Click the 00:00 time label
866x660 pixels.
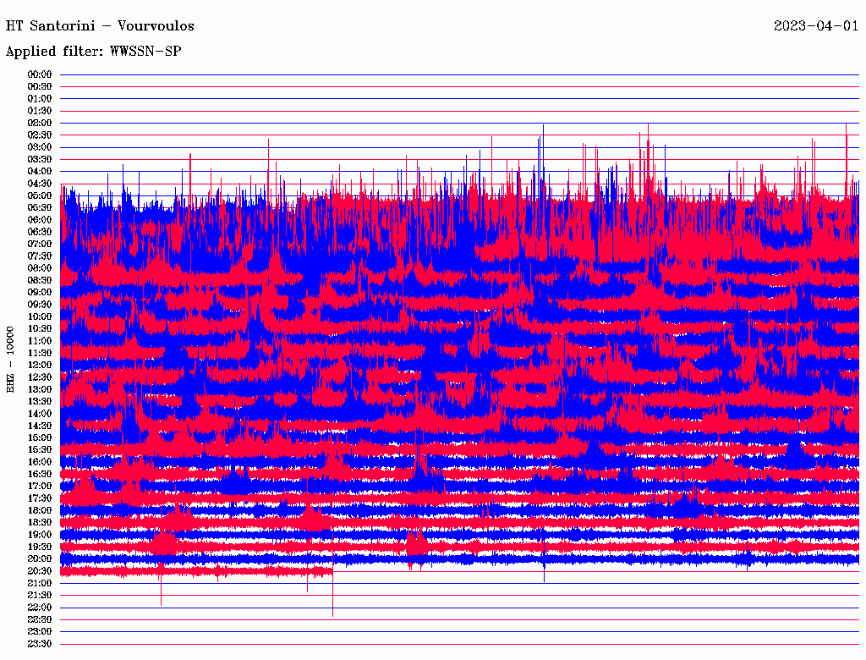tap(40, 74)
